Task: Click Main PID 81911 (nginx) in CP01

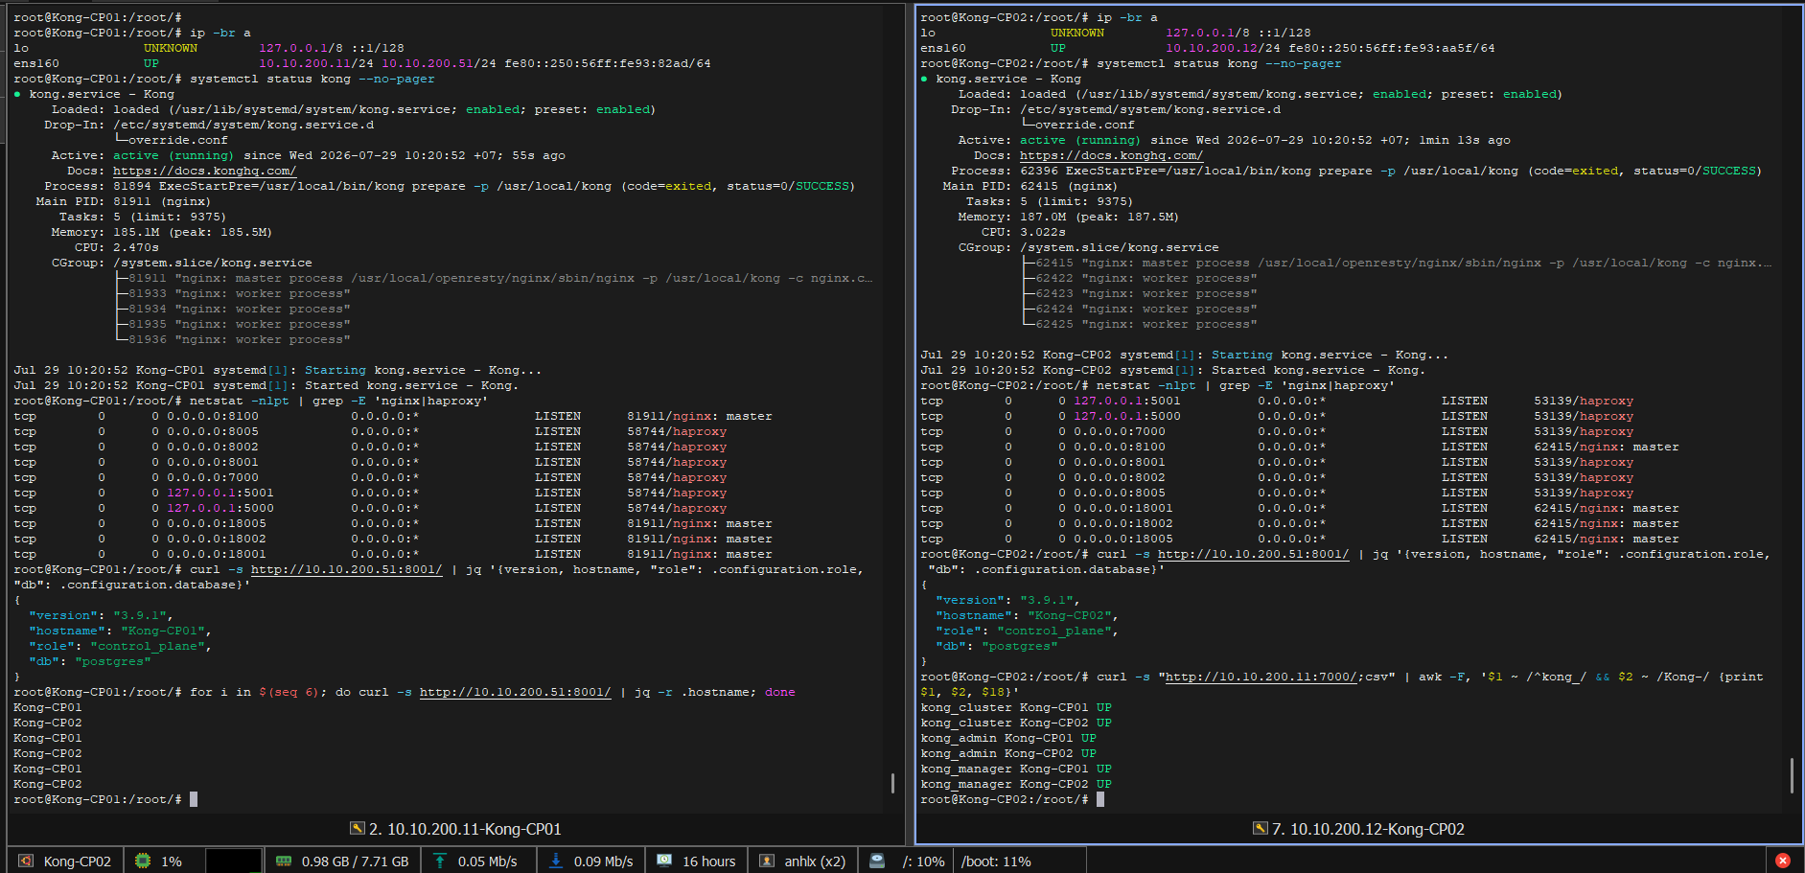Action: [x=124, y=201]
